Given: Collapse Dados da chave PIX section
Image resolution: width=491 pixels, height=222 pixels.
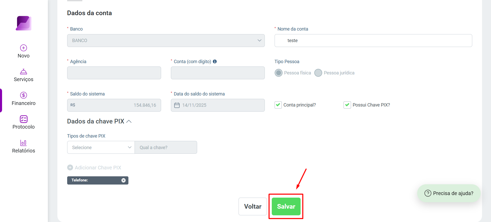Looking at the screenshot, I should pyautogui.click(x=129, y=121).
